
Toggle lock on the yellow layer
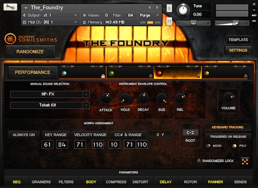coord(246,76)
